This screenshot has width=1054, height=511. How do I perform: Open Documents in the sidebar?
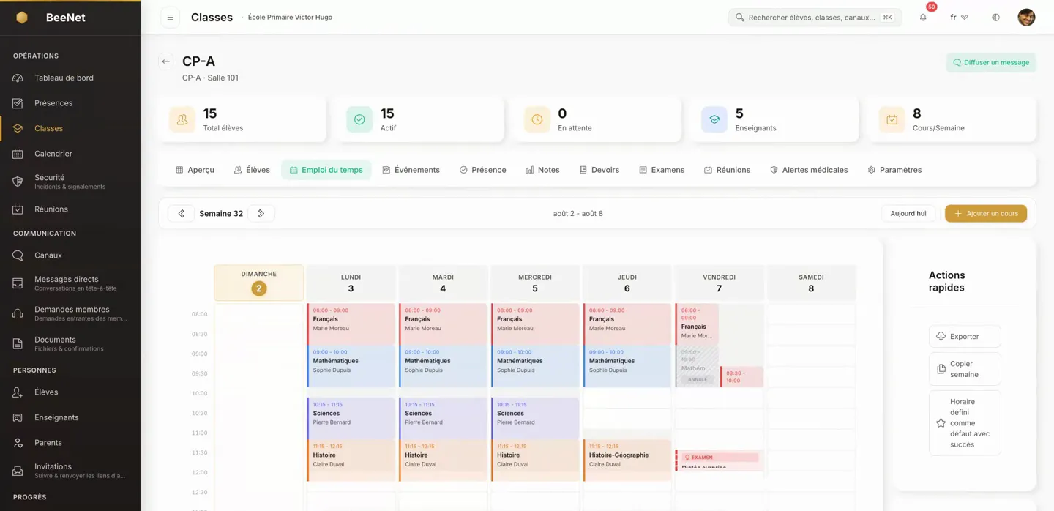[70, 343]
